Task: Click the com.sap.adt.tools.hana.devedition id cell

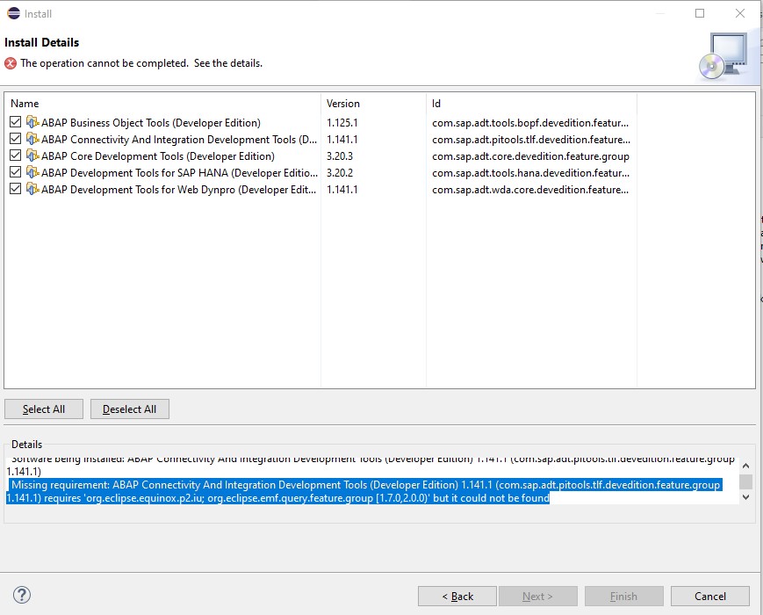Action: pos(531,172)
